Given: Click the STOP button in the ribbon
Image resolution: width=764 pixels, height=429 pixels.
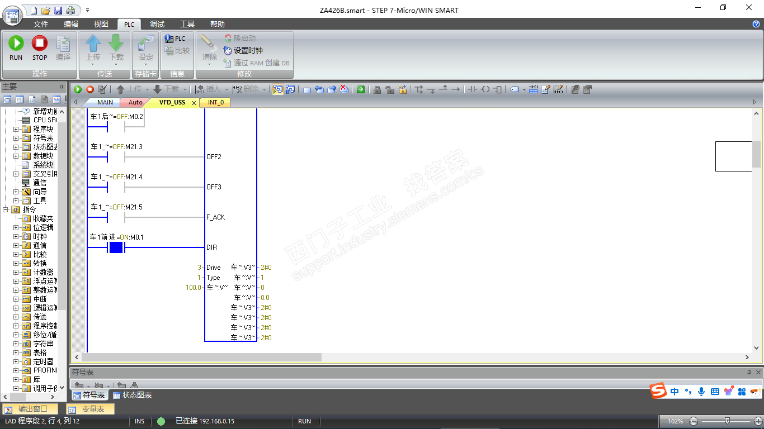Looking at the screenshot, I should coord(40,47).
